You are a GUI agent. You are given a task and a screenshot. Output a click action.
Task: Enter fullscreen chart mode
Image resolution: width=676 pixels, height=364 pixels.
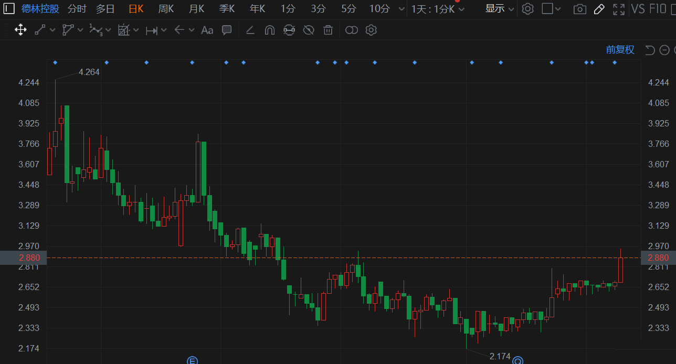tap(619, 9)
